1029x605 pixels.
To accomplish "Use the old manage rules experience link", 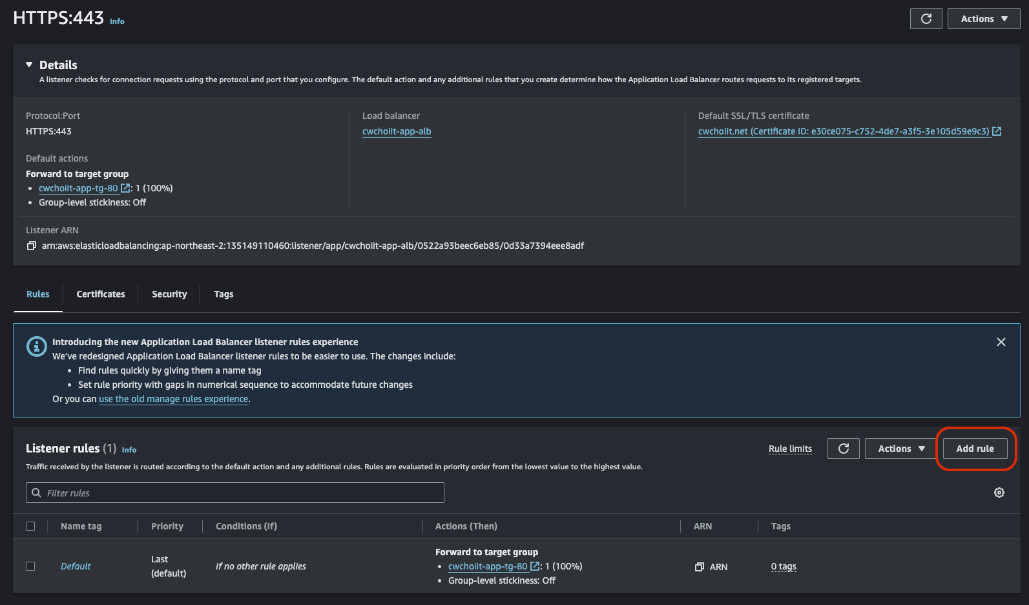I will [174, 399].
